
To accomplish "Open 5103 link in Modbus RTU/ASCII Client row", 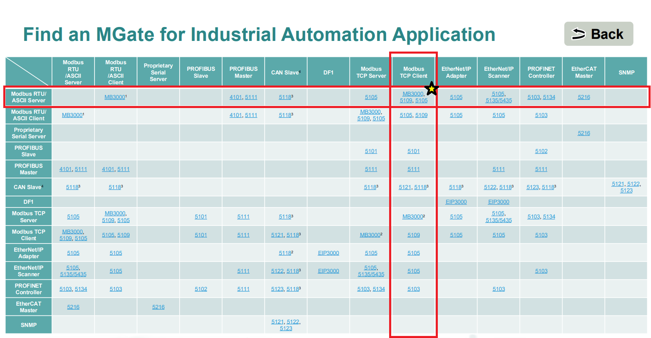I will [541, 115].
